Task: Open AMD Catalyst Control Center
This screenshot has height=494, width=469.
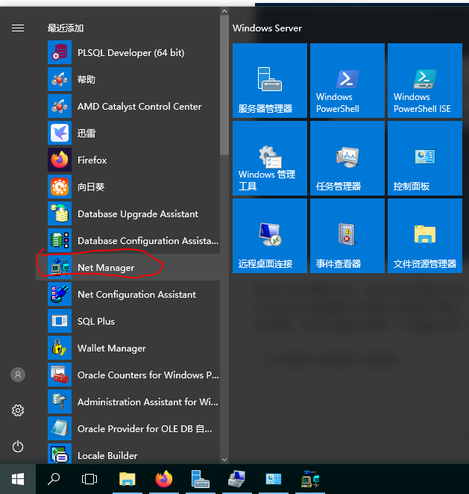Action: (139, 107)
